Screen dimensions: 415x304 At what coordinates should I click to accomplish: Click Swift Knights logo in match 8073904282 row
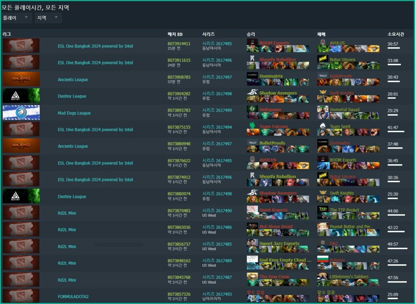pyautogui.click(x=323, y=92)
